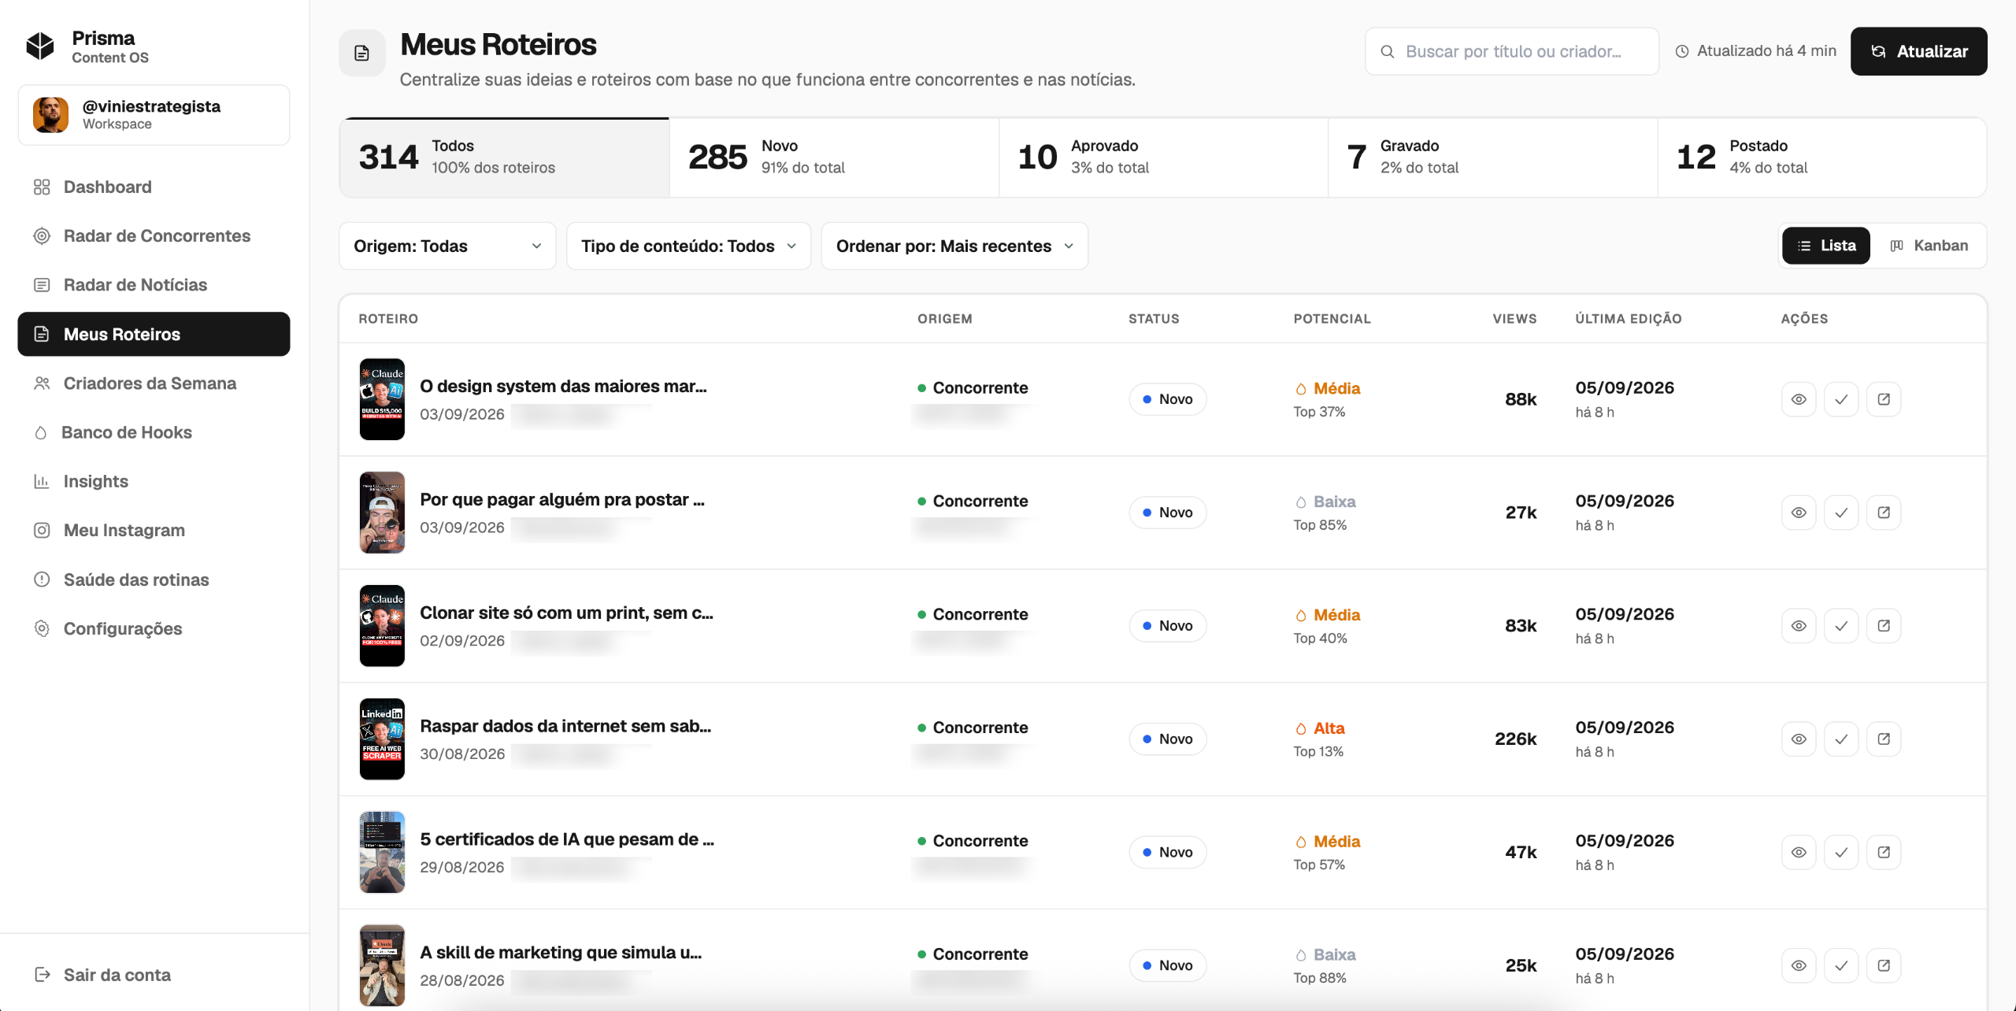View the Clonar site roteiro via eye icon
The width and height of the screenshot is (2016, 1011).
click(1799, 626)
